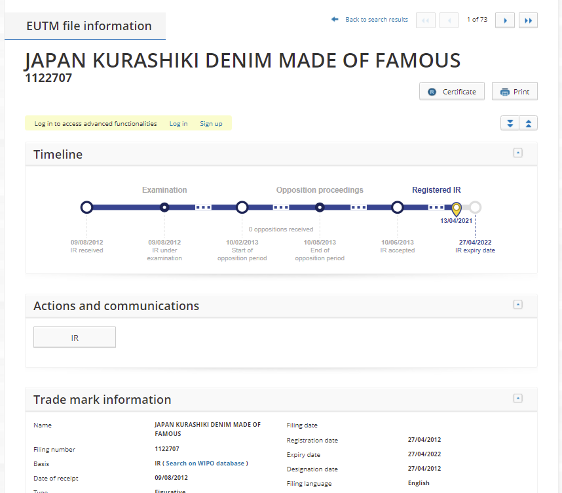Go to previous result arrow
This screenshot has height=493, width=562.
pos(449,20)
